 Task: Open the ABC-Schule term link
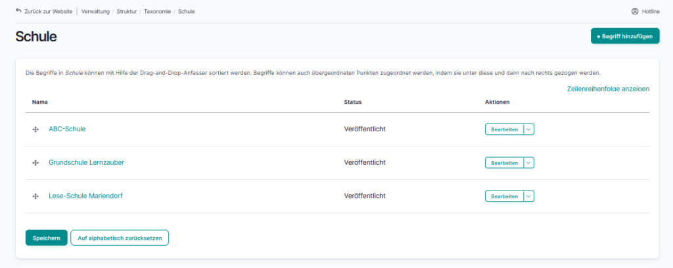tap(67, 129)
